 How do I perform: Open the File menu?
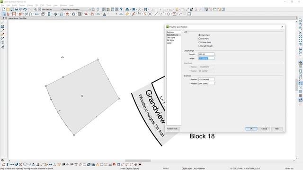pyautogui.click(x=2, y=5)
